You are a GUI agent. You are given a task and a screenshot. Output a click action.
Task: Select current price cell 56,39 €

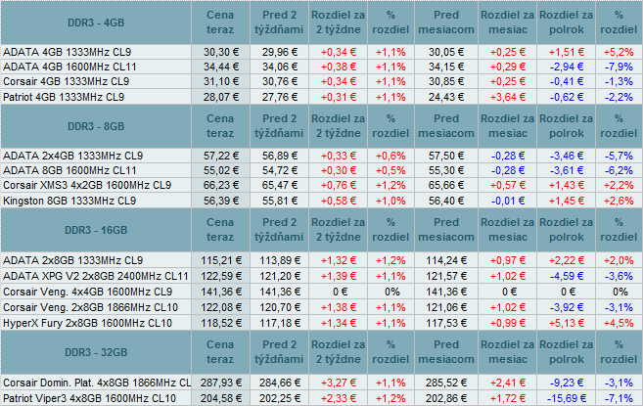(x=220, y=201)
